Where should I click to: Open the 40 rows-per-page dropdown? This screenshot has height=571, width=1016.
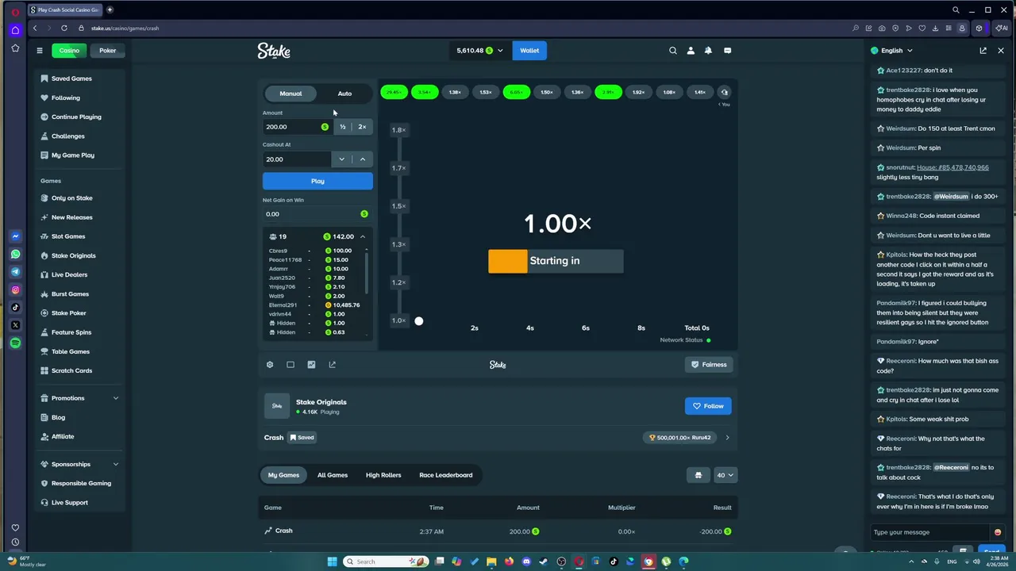click(x=725, y=475)
